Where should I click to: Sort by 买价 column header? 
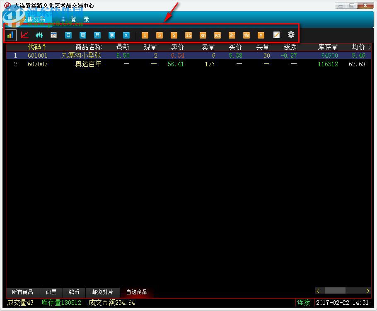235,47
